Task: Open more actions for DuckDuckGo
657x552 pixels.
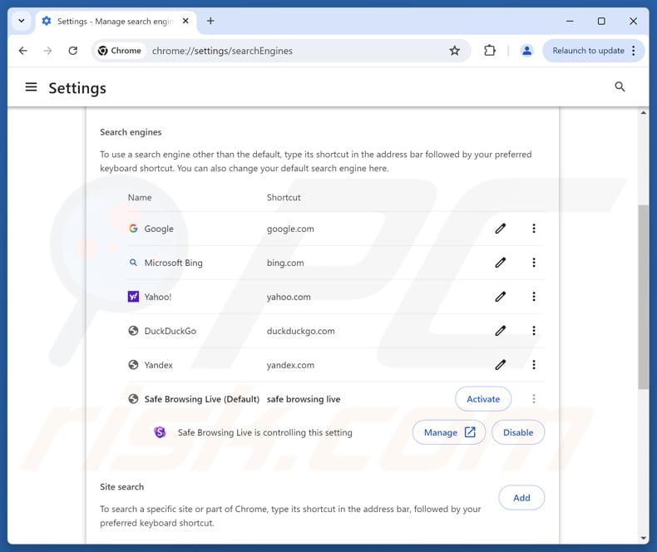Action: (533, 331)
